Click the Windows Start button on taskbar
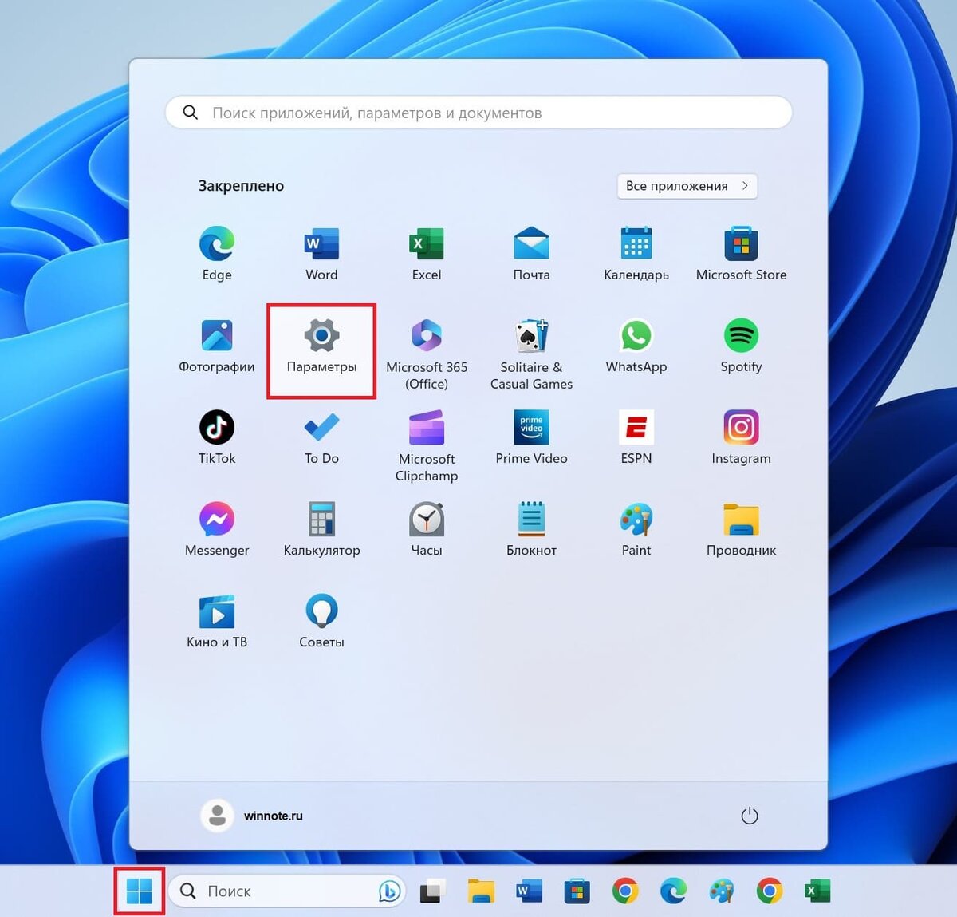 (140, 891)
